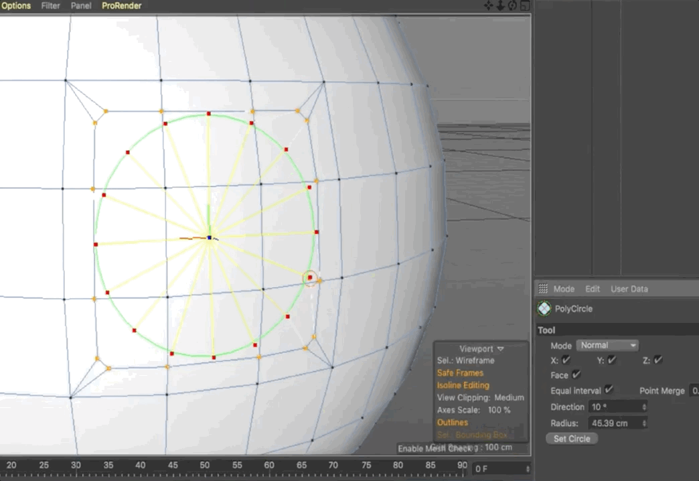Image resolution: width=699 pixels, height=481 pixels.
Task: Click frame 50 on the timeline ruler
Action: coord(205,466)
